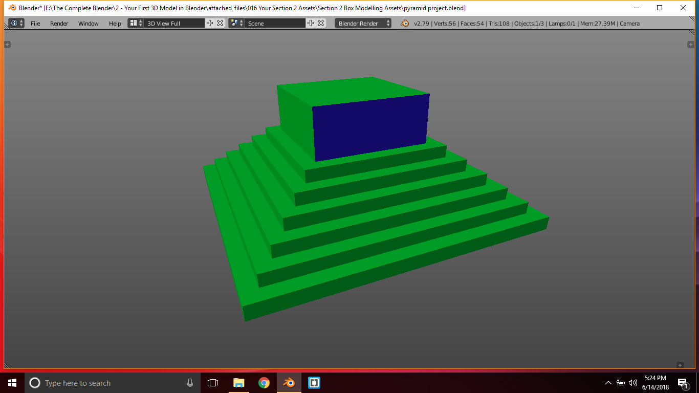Click the Verts:56 statistic
This screenshot has width=699, height=393.
(x=445, y=24)
